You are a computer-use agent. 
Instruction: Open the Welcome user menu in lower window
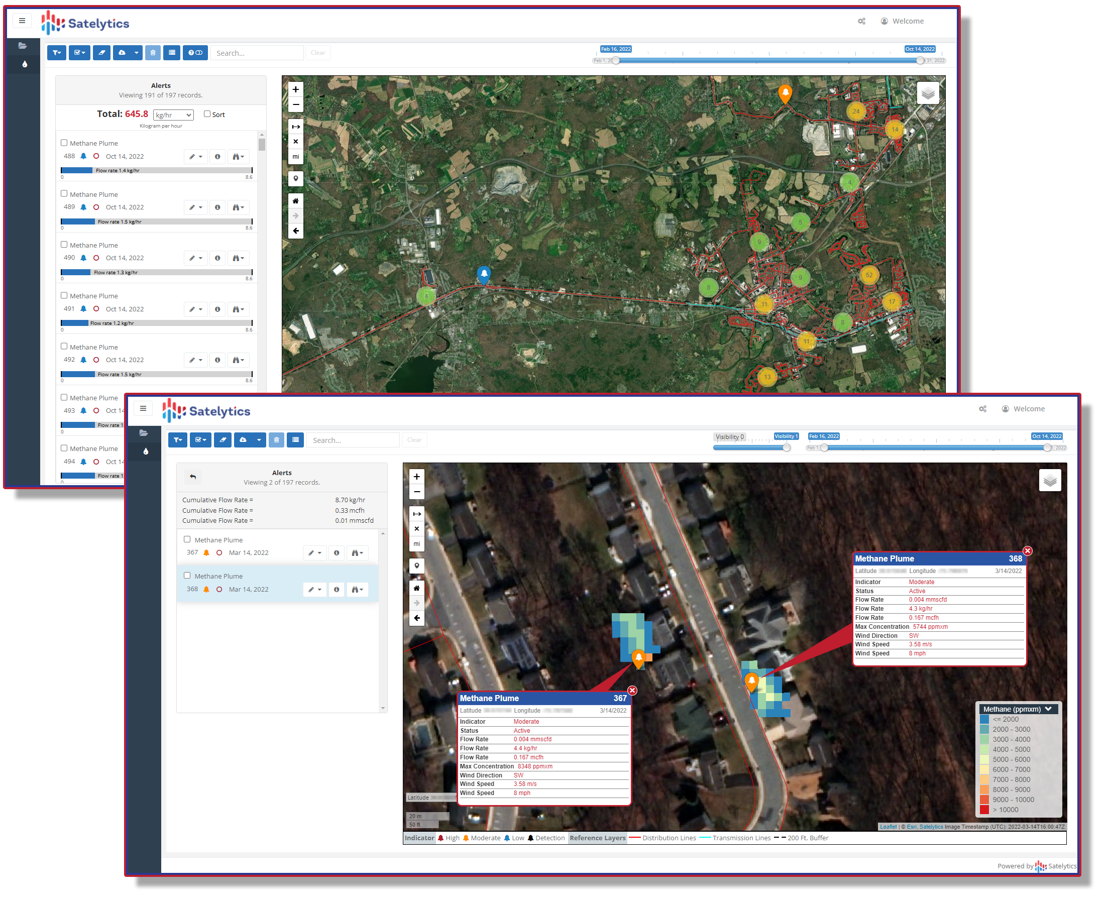point(1023,409)
